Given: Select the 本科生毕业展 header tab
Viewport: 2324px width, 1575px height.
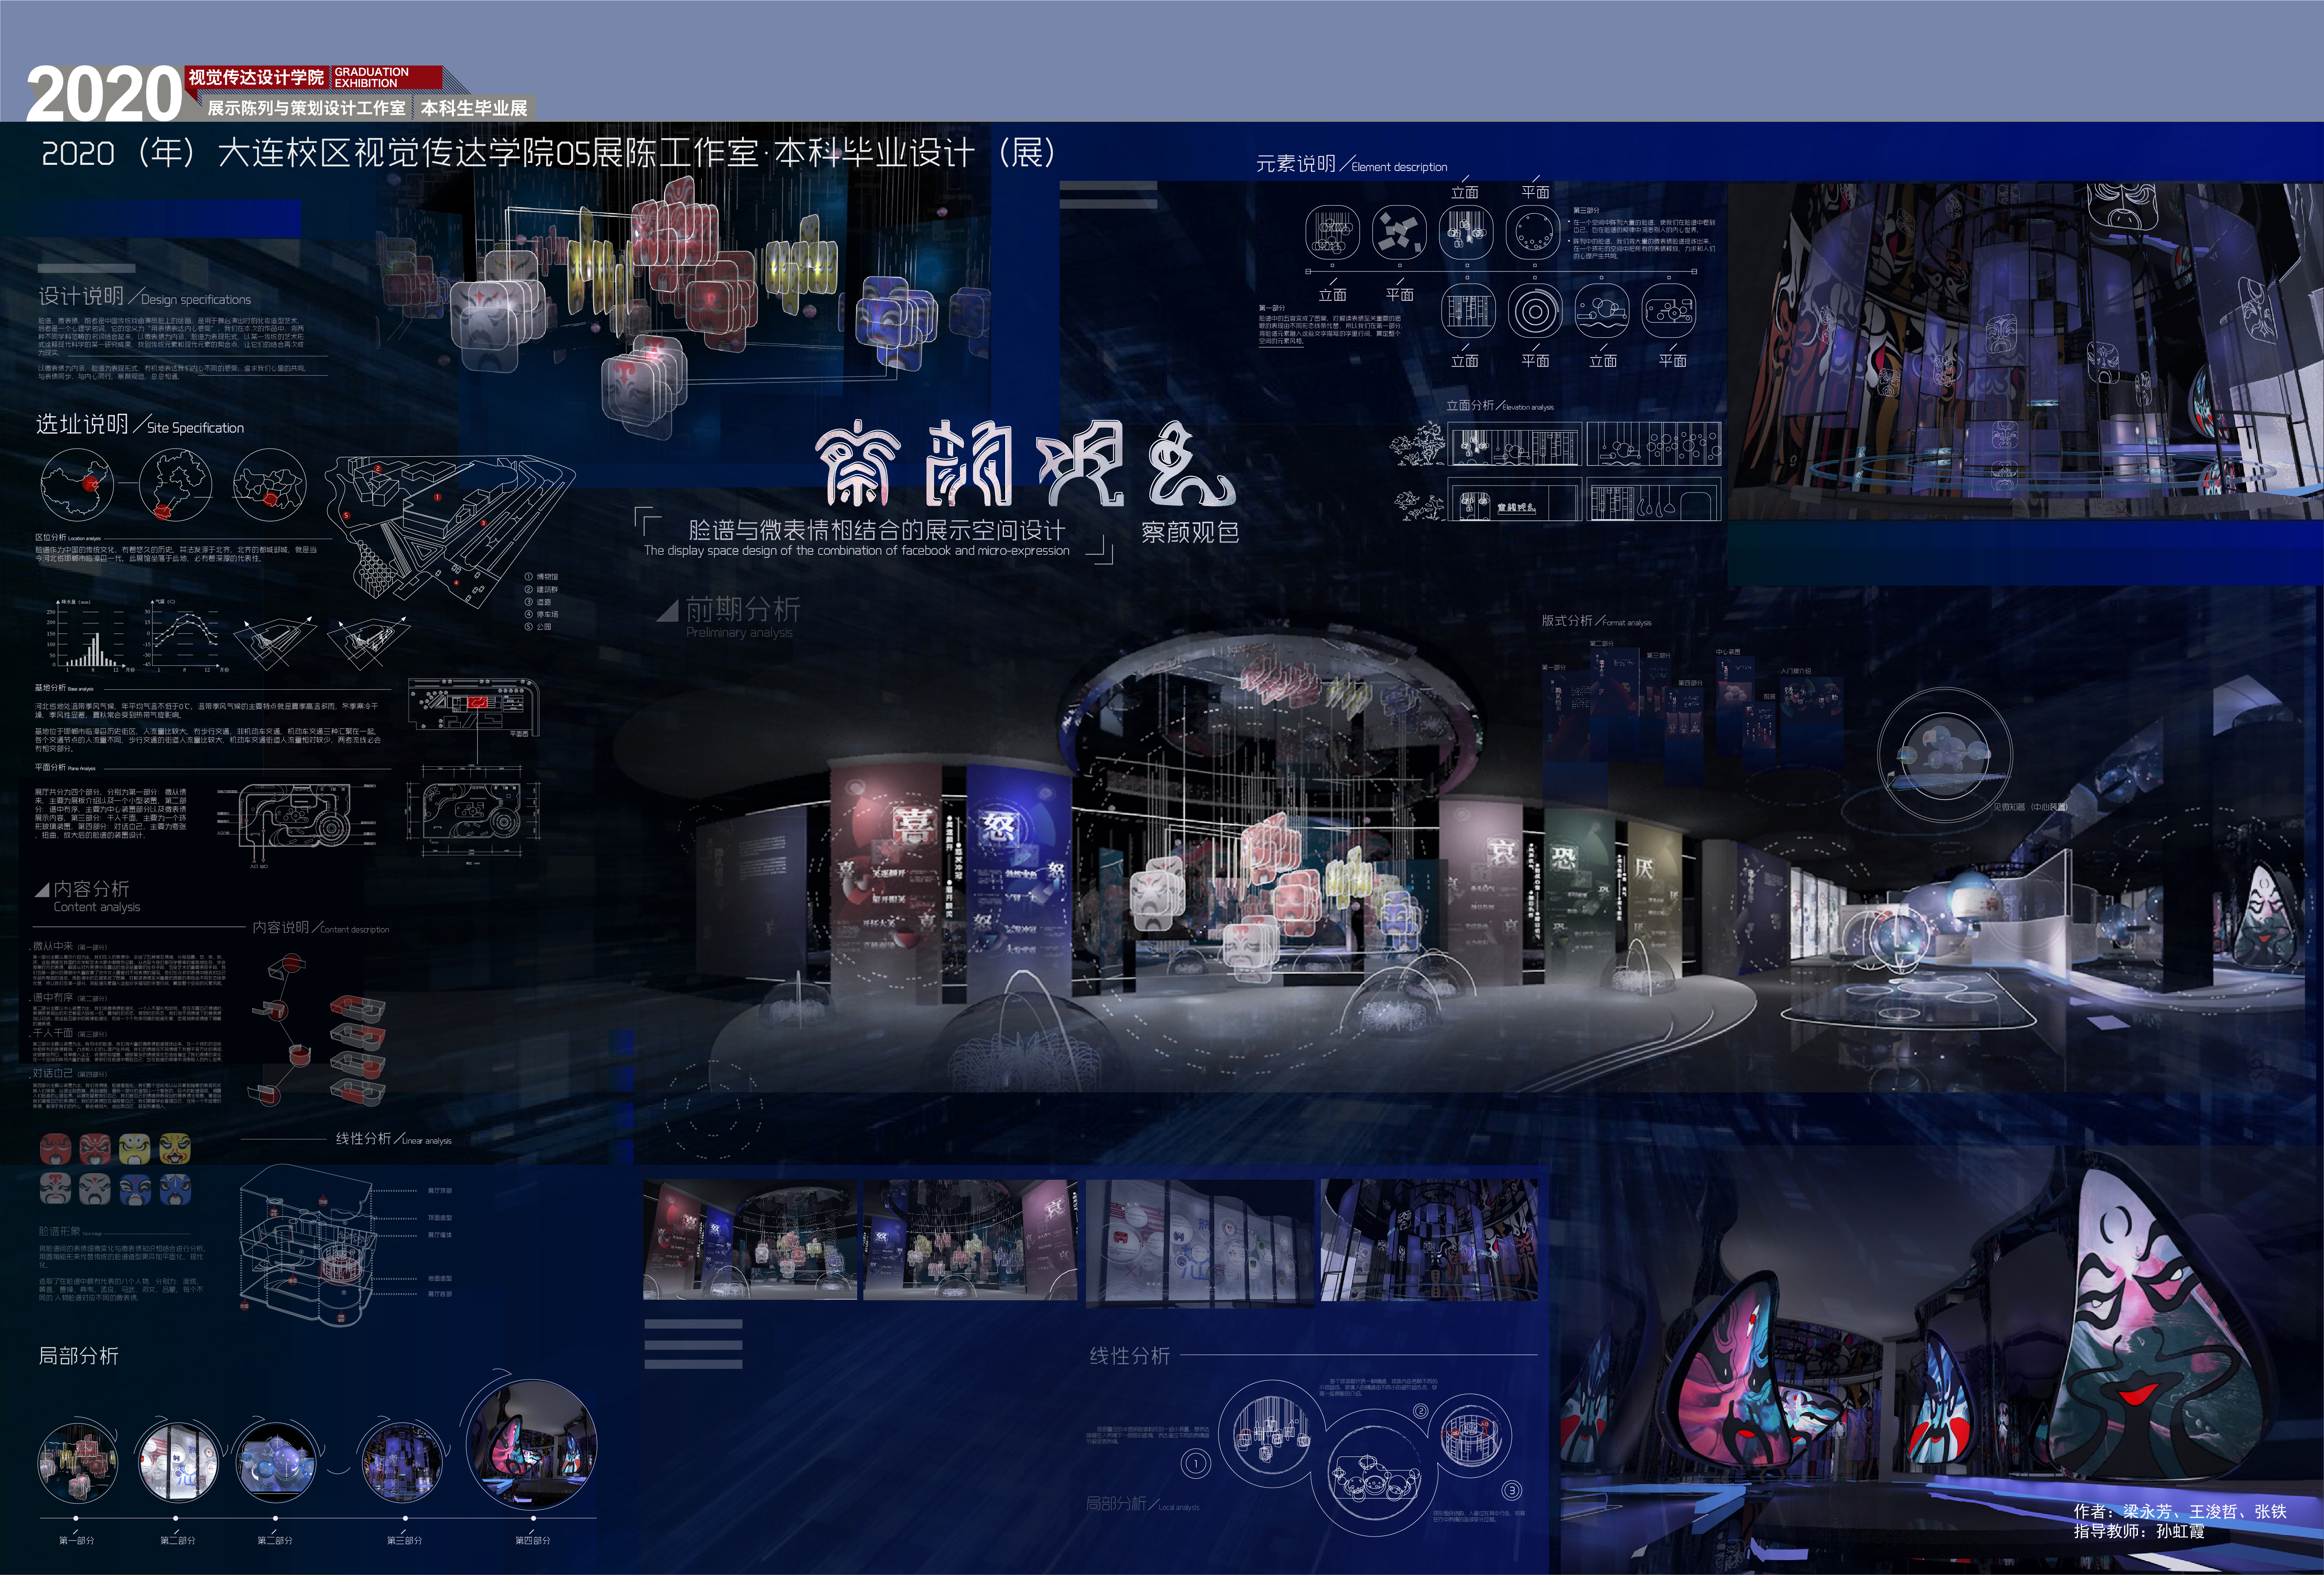Looking at the screenshot, I should pos(473,108).
